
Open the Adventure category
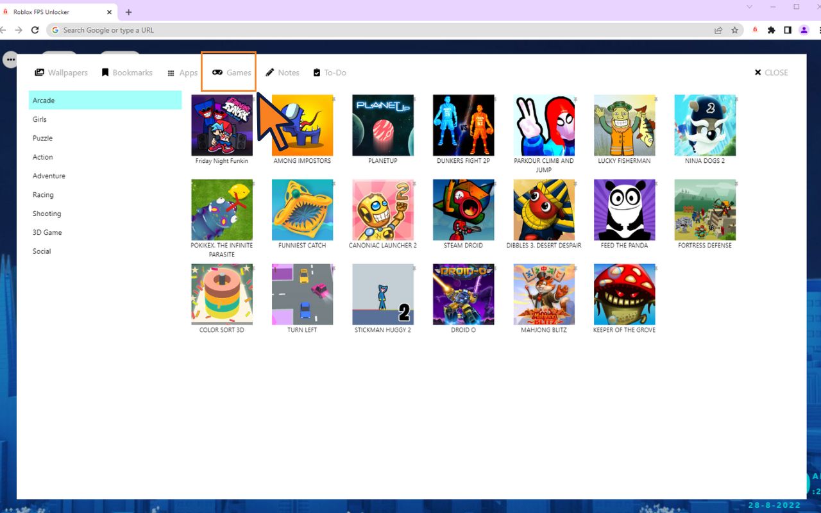[105, 176]
